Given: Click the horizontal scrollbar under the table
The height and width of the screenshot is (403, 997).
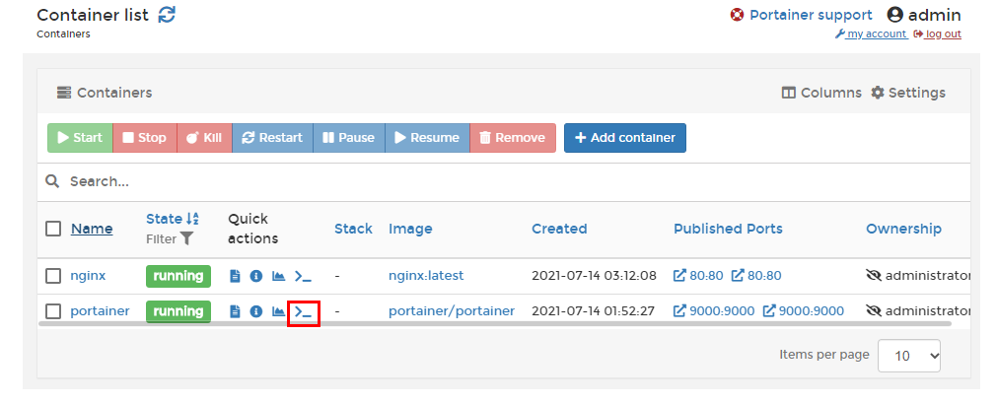Looking at the screenshot, I should [x=495, y=323].
